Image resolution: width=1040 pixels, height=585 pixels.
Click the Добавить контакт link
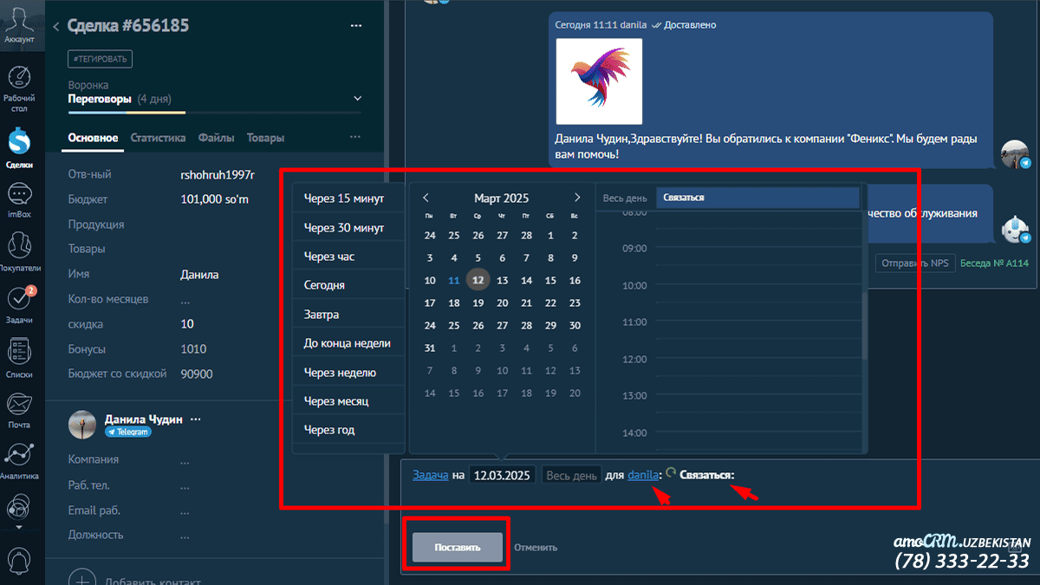(x=153, y=582)
